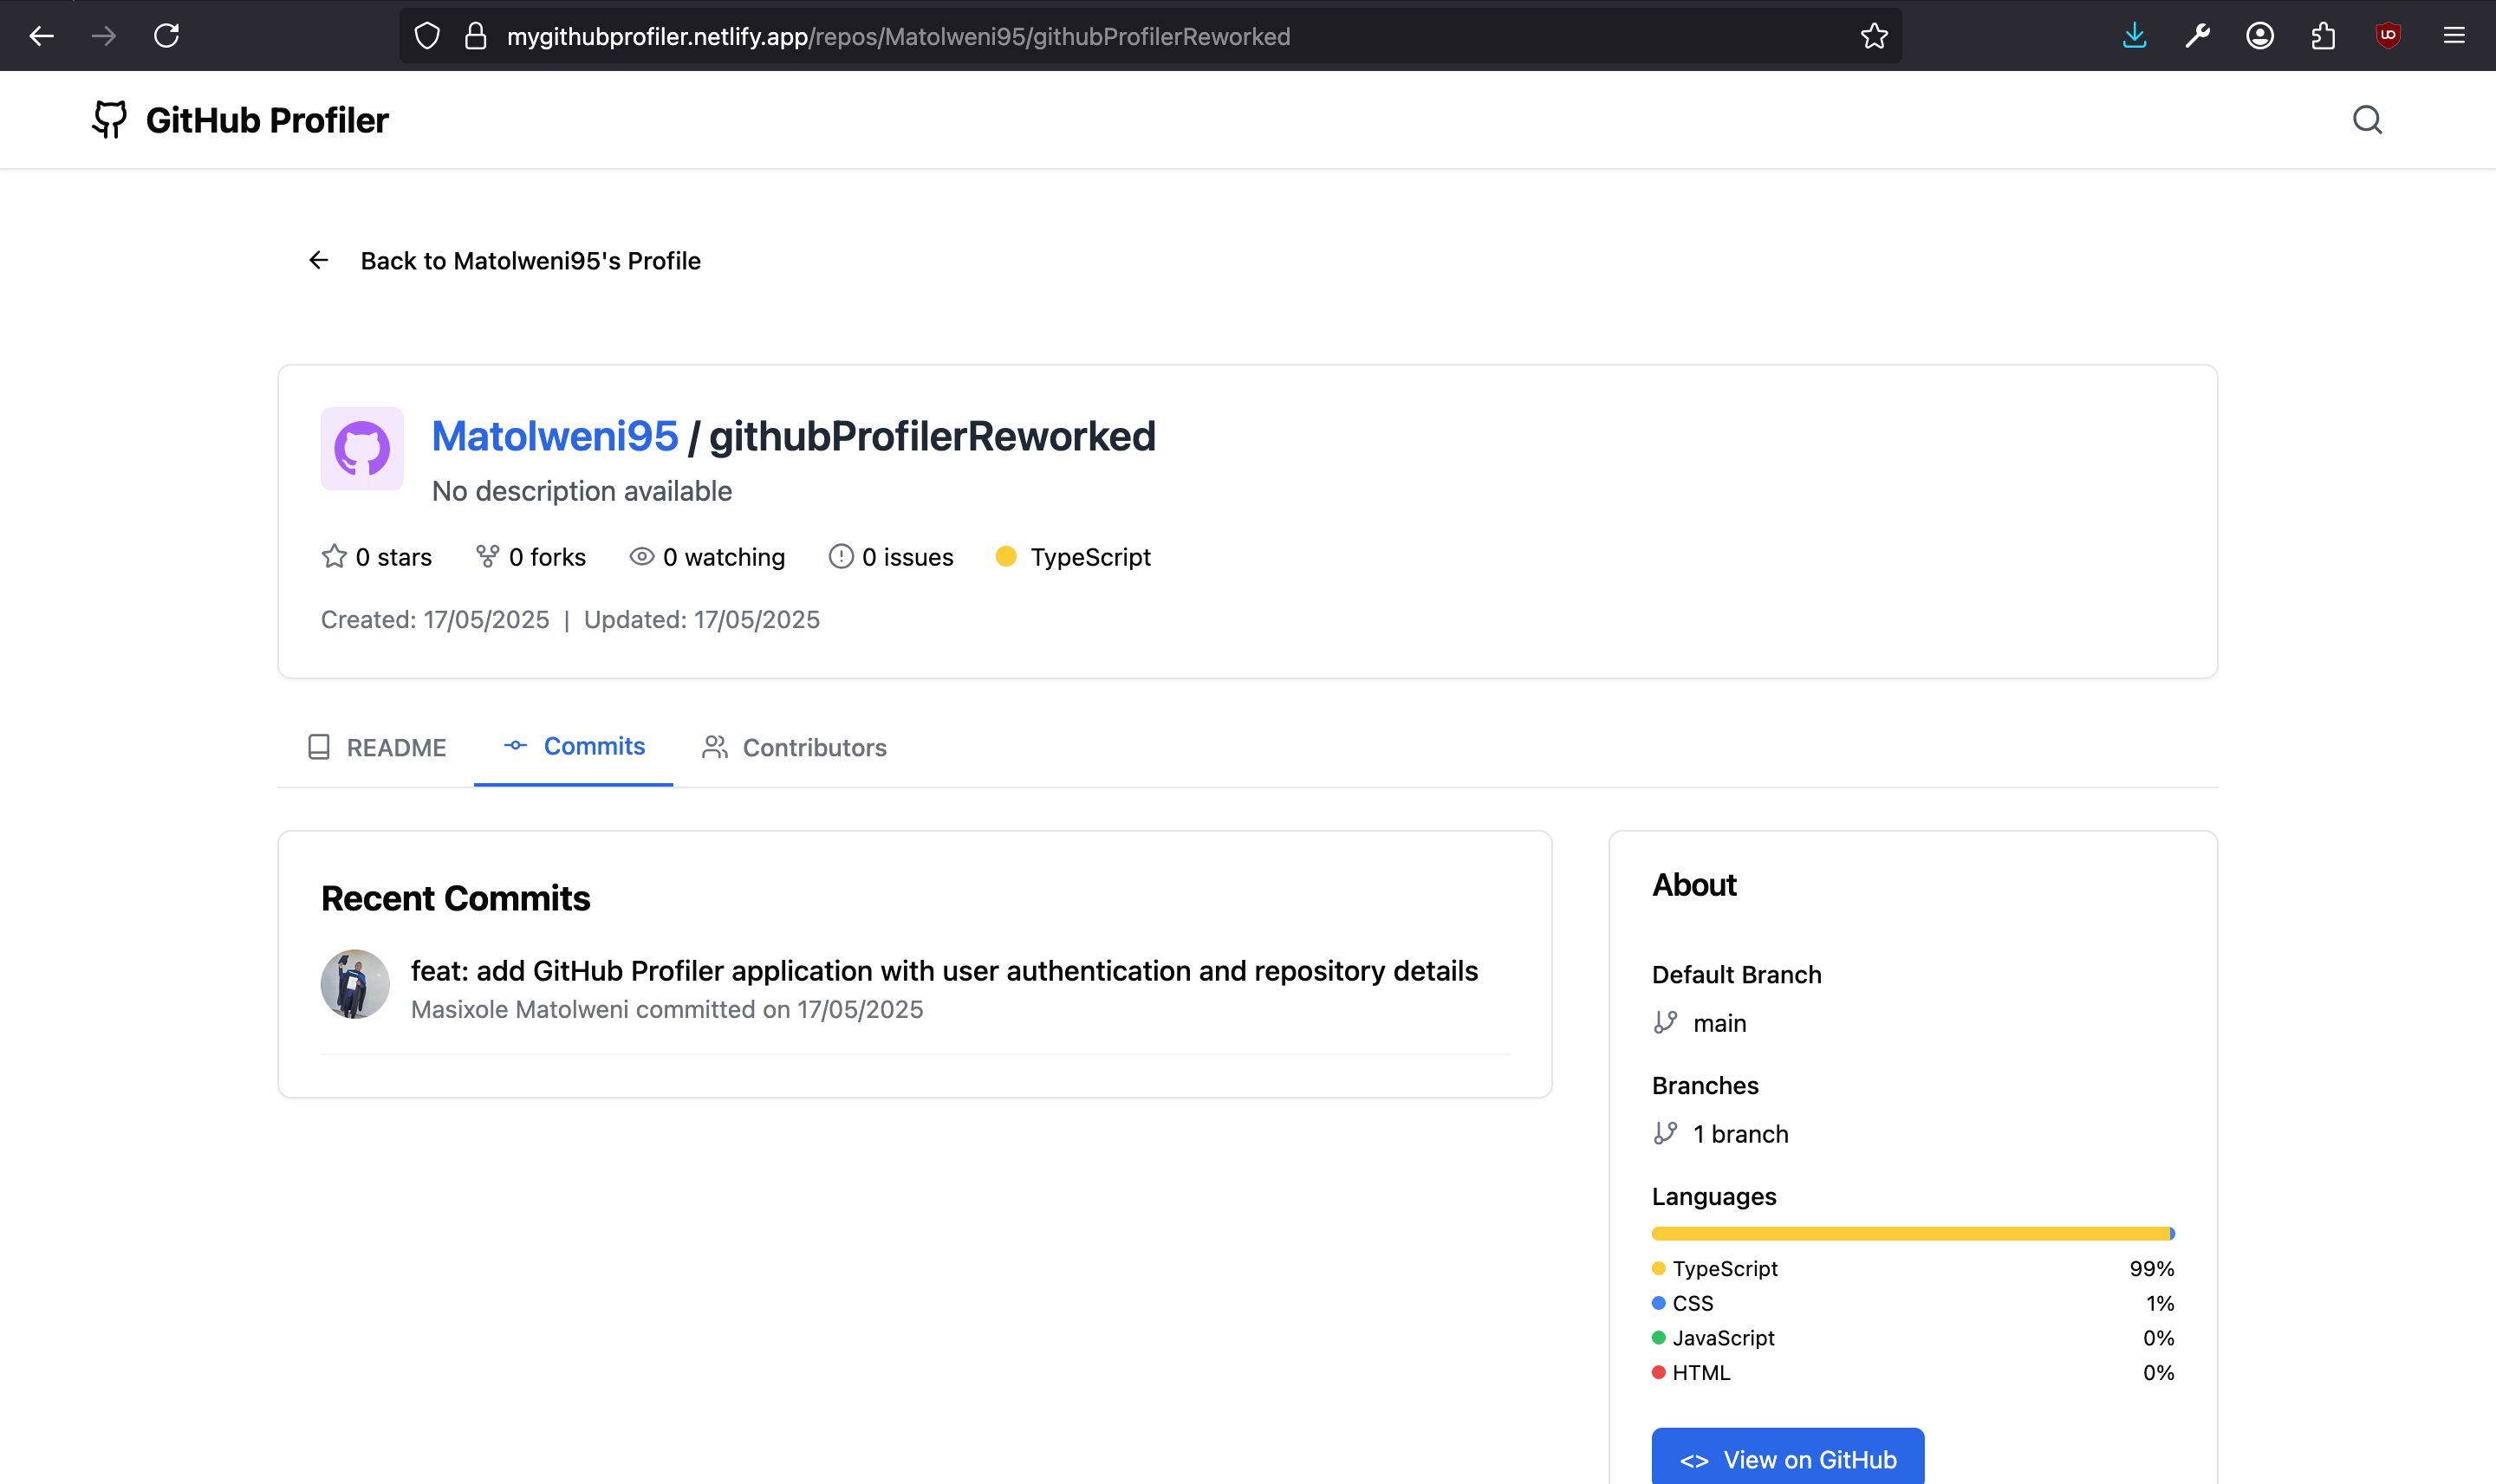Open search with the magnifier icon

click(2367, 120)
